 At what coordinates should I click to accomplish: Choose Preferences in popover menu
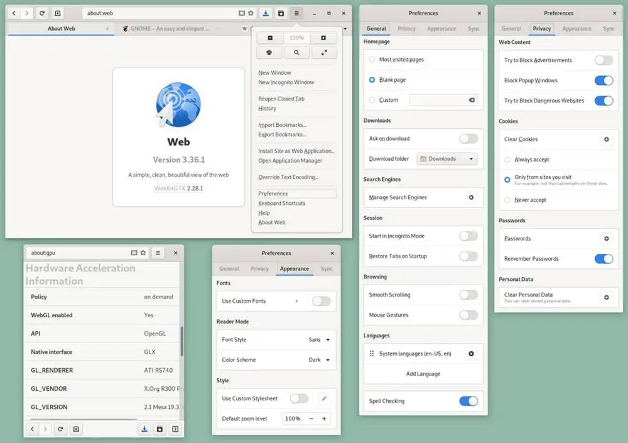click(297, 194)
